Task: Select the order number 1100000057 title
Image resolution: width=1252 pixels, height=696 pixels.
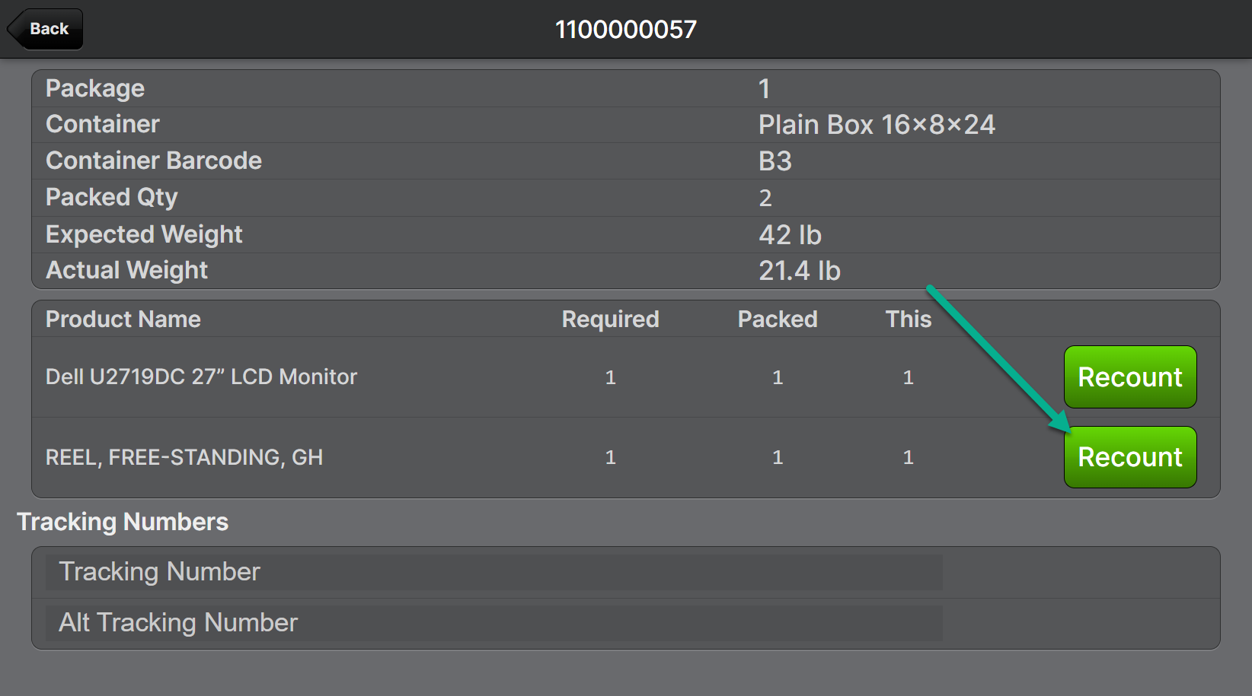Action: point(625,30)
